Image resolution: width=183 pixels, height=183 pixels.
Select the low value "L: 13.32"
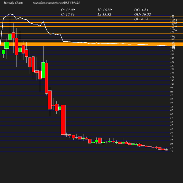coord(104,15)
